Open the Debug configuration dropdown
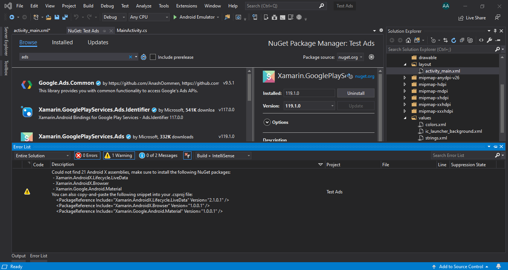This screenshot has width=508, height=270. click(115, 17)
